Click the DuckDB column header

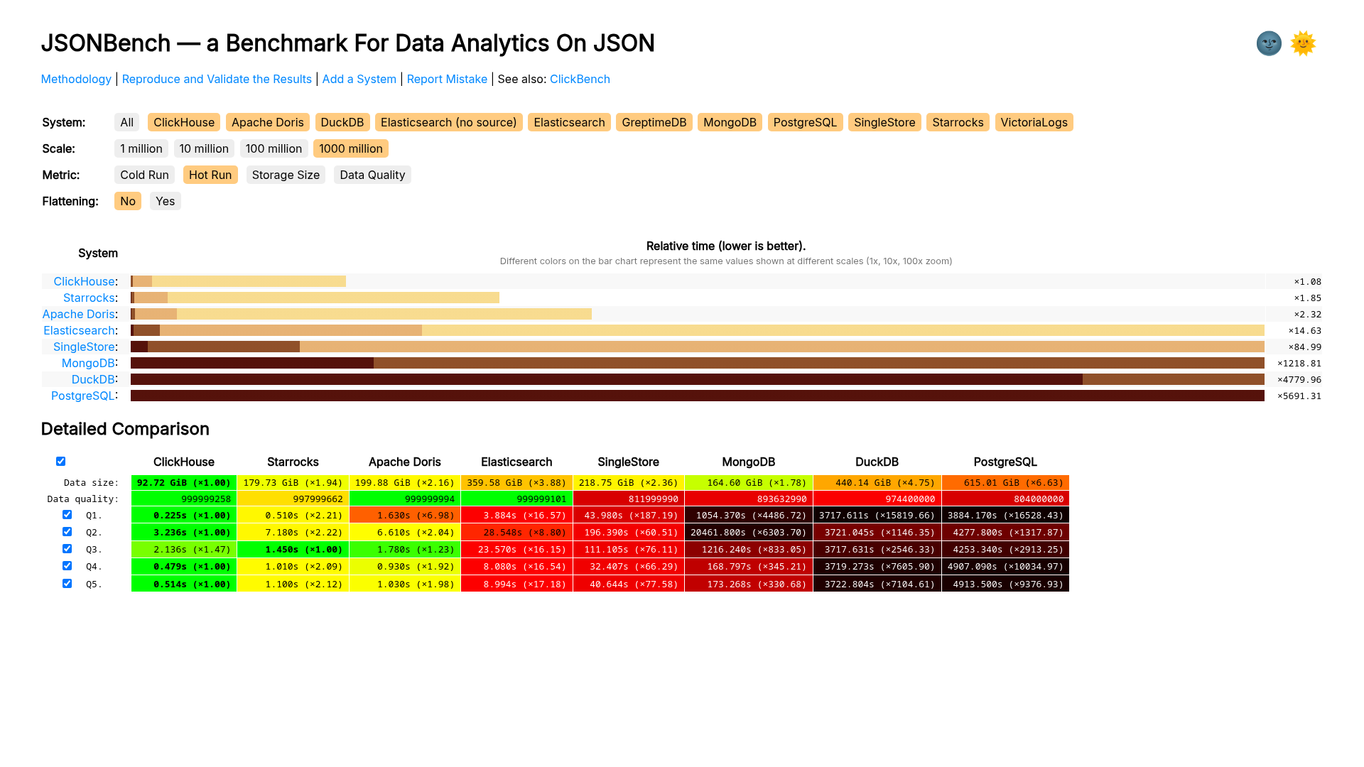[x=877, y=462]
